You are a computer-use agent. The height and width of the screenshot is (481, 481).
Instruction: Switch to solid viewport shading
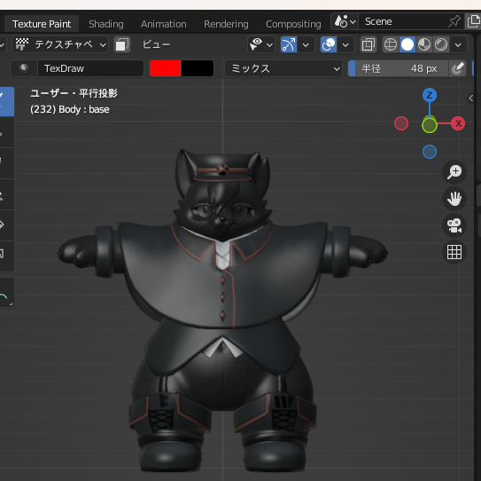407,44
